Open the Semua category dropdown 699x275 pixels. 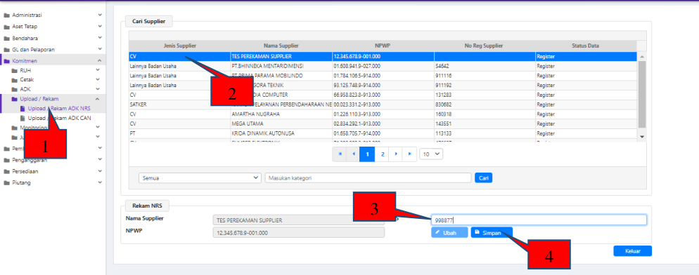[200, 177]
